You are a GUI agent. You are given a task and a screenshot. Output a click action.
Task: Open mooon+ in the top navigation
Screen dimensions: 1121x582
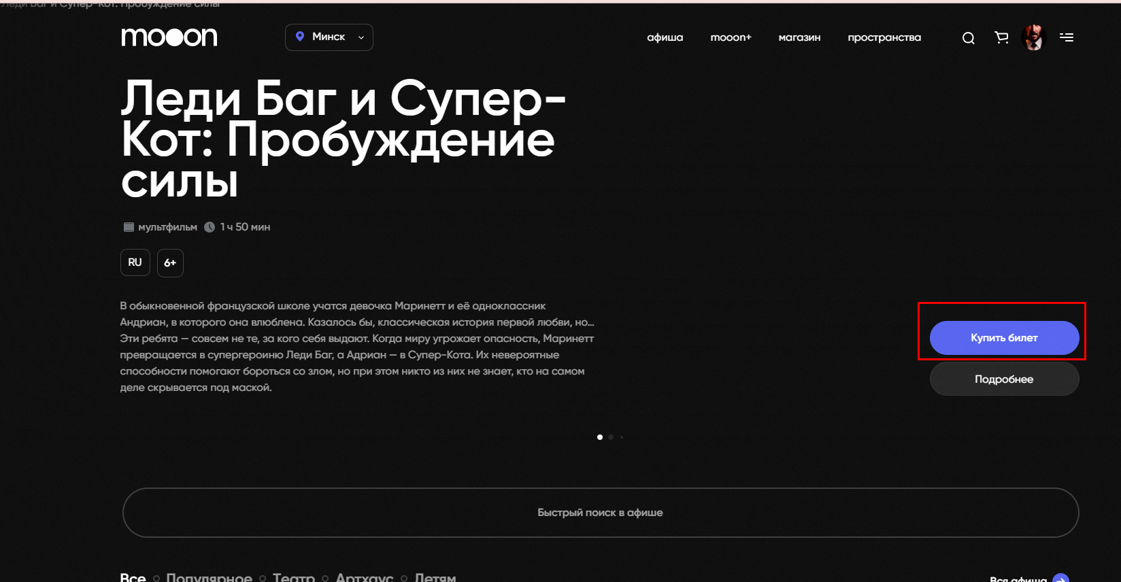click(x=731, y=37)
